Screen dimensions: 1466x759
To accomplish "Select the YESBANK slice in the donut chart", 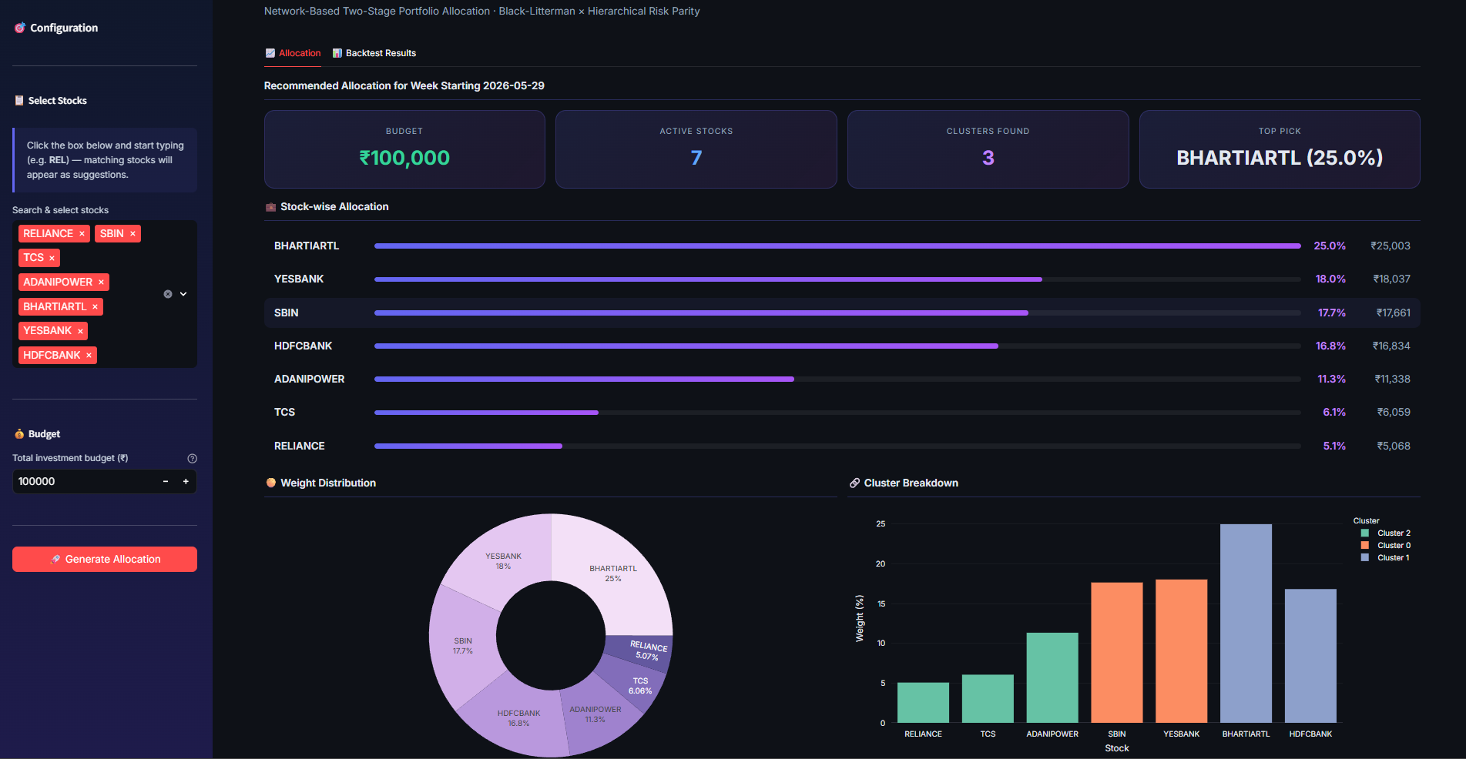I will [x=503, y=561].
